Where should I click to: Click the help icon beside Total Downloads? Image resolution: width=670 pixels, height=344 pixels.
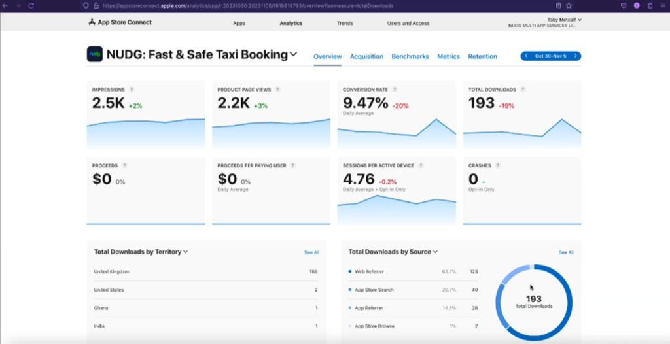pos(523,90)
